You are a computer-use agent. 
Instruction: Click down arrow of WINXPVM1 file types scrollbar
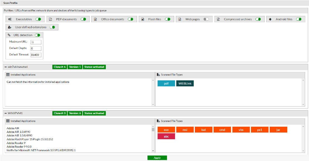click(x=303, y=151)
